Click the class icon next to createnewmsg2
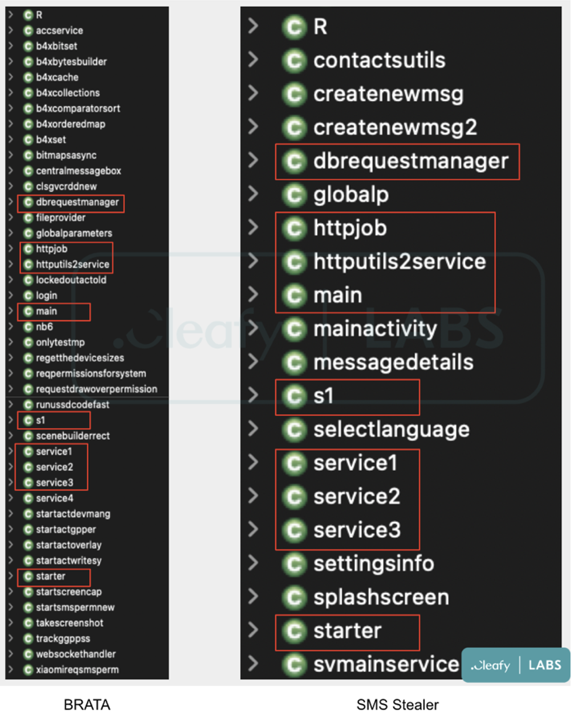The height and width of the screenshot is (720, 575). [294, 128]
